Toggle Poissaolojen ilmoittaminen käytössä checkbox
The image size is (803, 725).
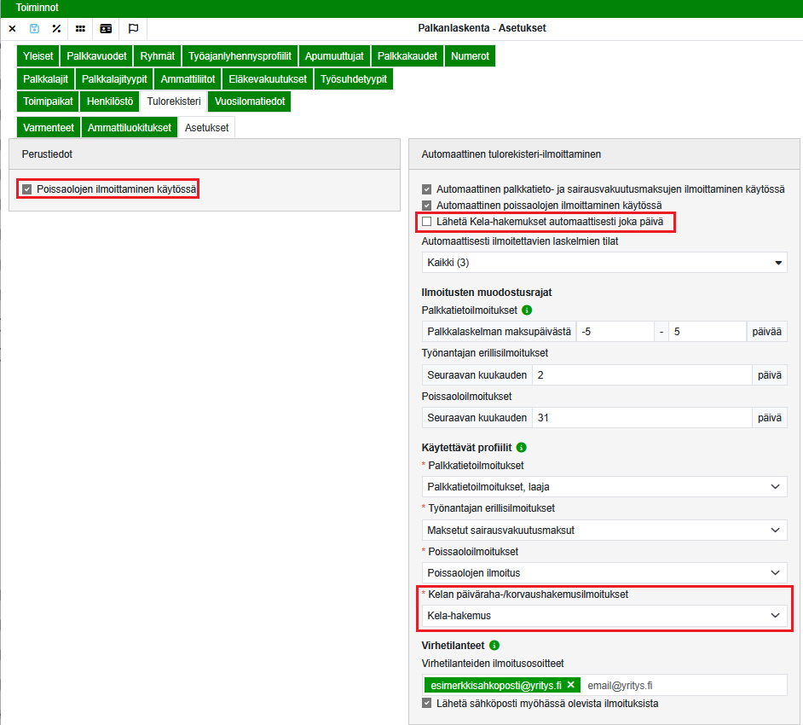(27, 188)
